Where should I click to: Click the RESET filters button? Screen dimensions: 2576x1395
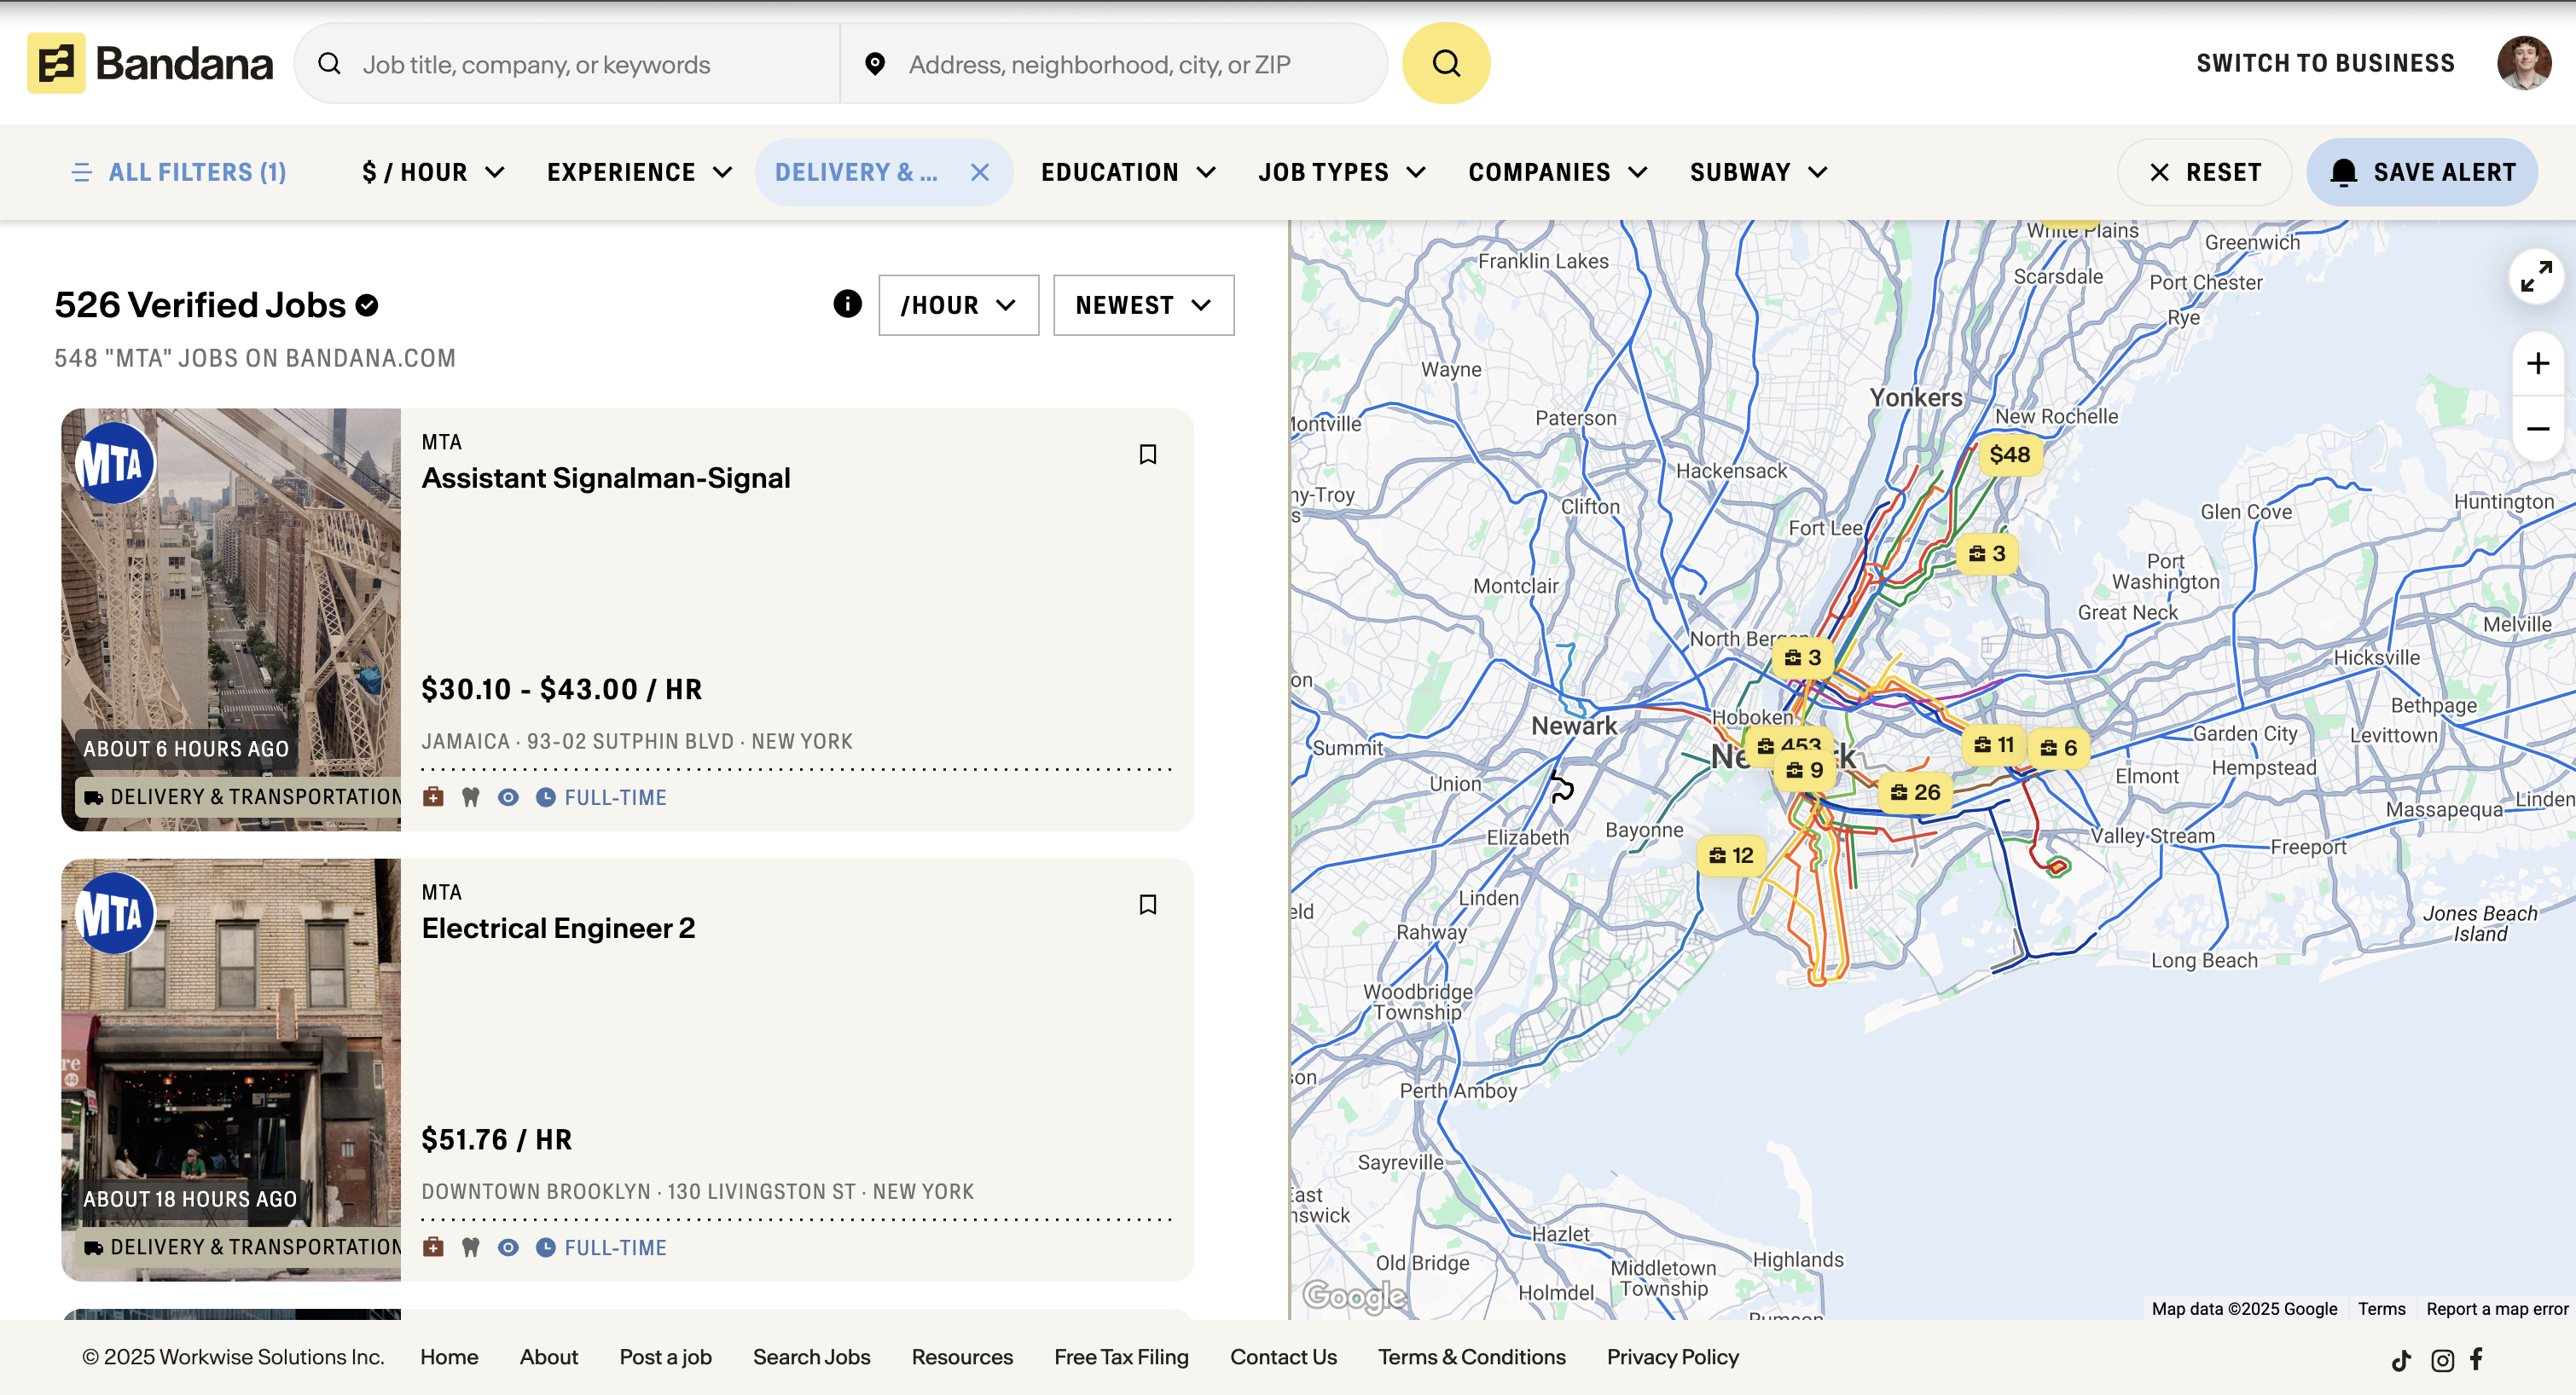(x=2204, y=172)
